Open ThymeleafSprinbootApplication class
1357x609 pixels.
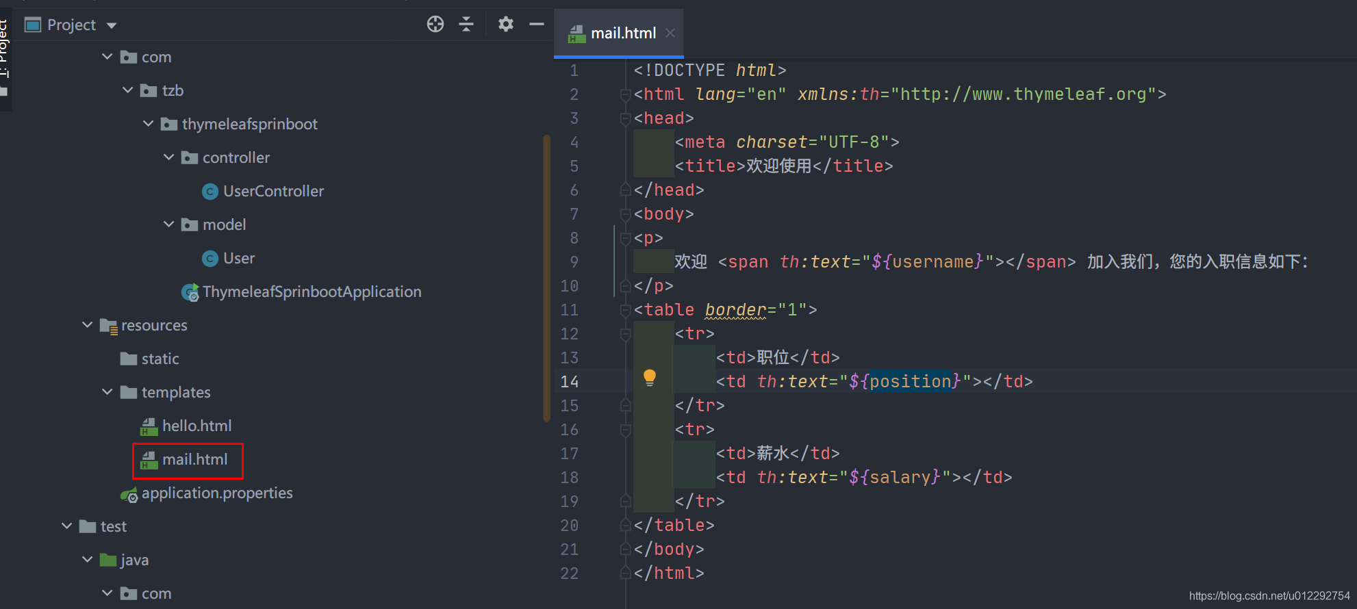click(x=312, y=292)
